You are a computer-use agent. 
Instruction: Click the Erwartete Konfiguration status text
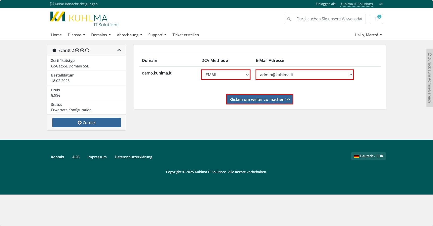[x=71, y=110]
